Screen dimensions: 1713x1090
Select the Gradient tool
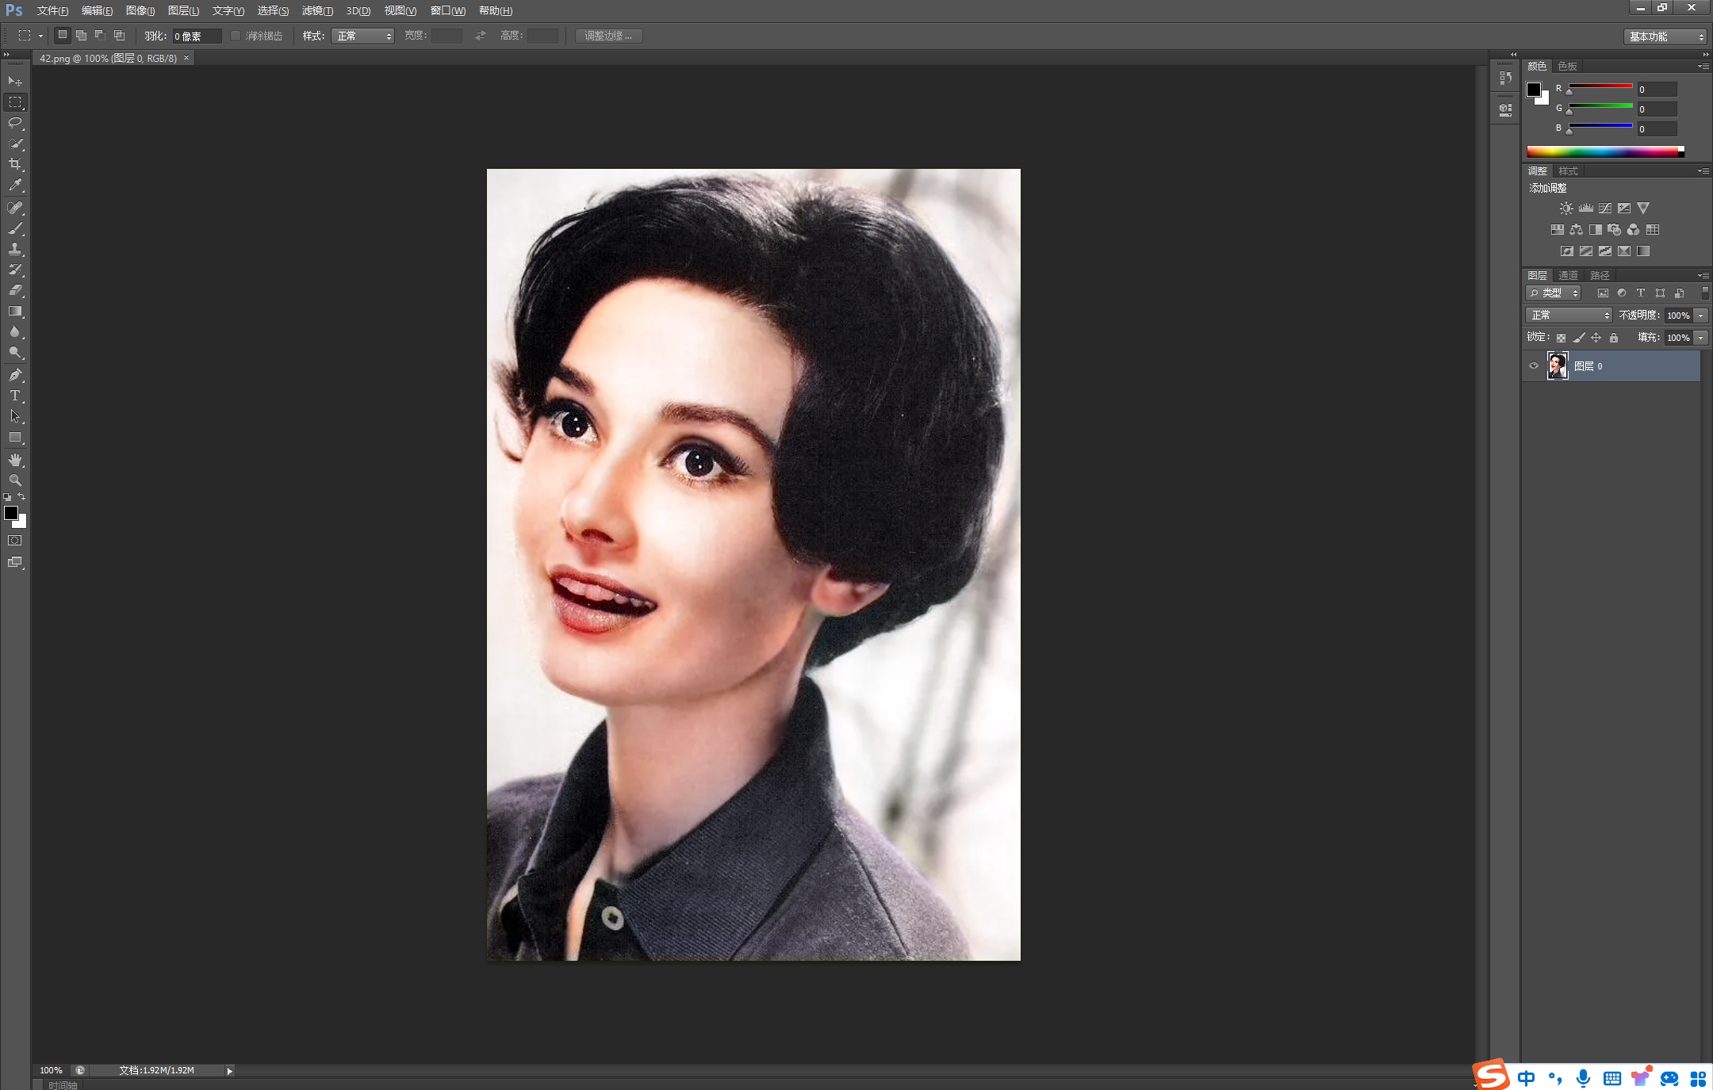[x=15, y=311]
